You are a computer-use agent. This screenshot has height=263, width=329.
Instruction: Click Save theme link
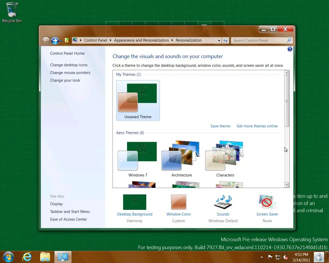220,126
